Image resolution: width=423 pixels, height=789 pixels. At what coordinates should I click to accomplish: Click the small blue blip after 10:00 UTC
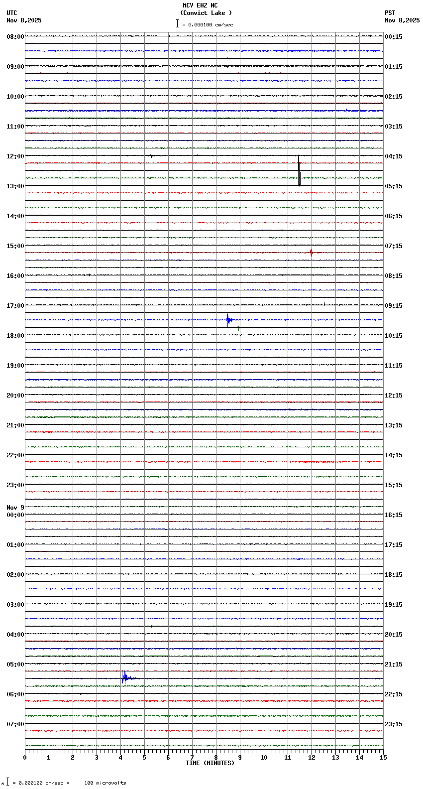[346, 110]
